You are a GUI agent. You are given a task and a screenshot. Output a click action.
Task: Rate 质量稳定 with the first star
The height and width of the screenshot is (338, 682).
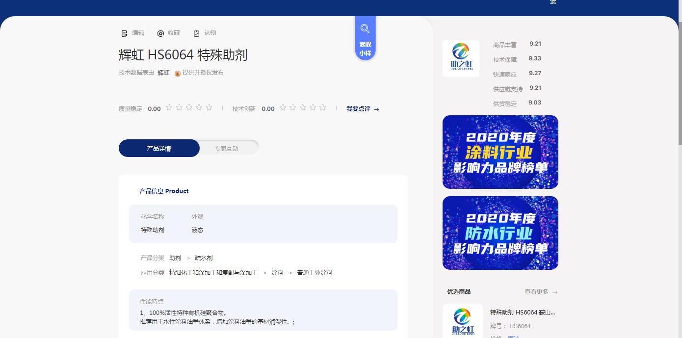coord(169,107)
